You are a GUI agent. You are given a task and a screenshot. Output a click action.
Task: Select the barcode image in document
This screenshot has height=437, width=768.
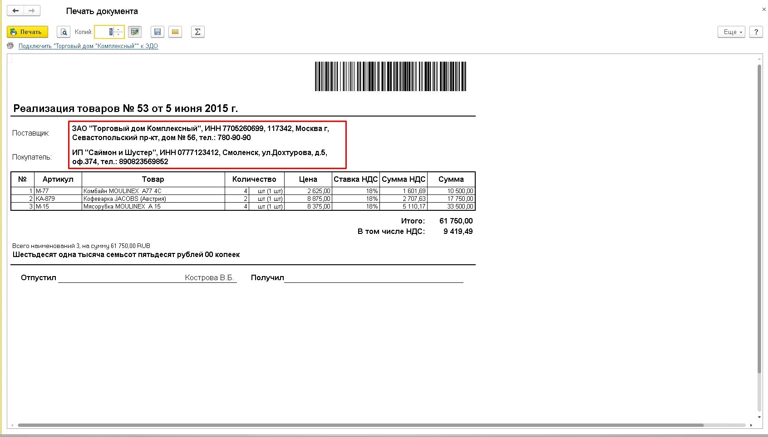tap(390, 76)
